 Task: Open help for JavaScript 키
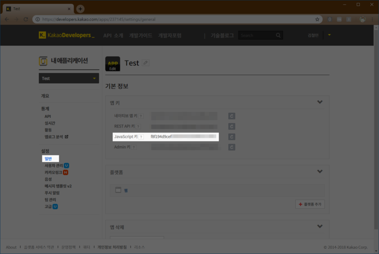pos(141,137)
